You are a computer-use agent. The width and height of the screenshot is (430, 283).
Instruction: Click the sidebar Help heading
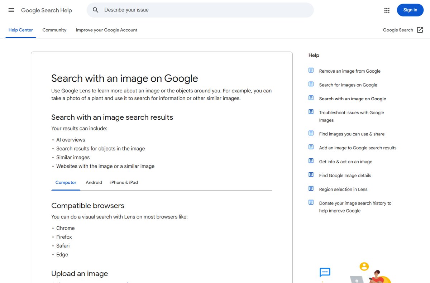coord(314,55)
